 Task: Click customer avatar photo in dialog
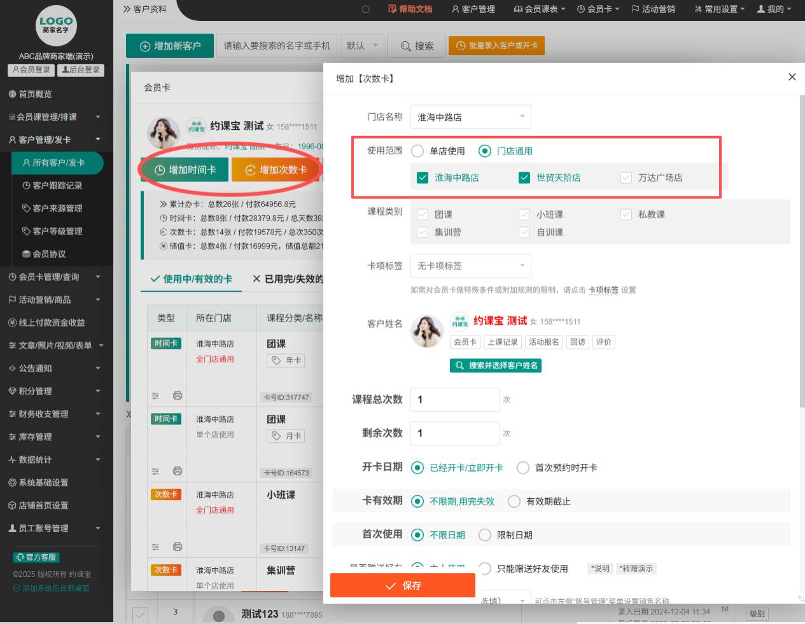426,331
